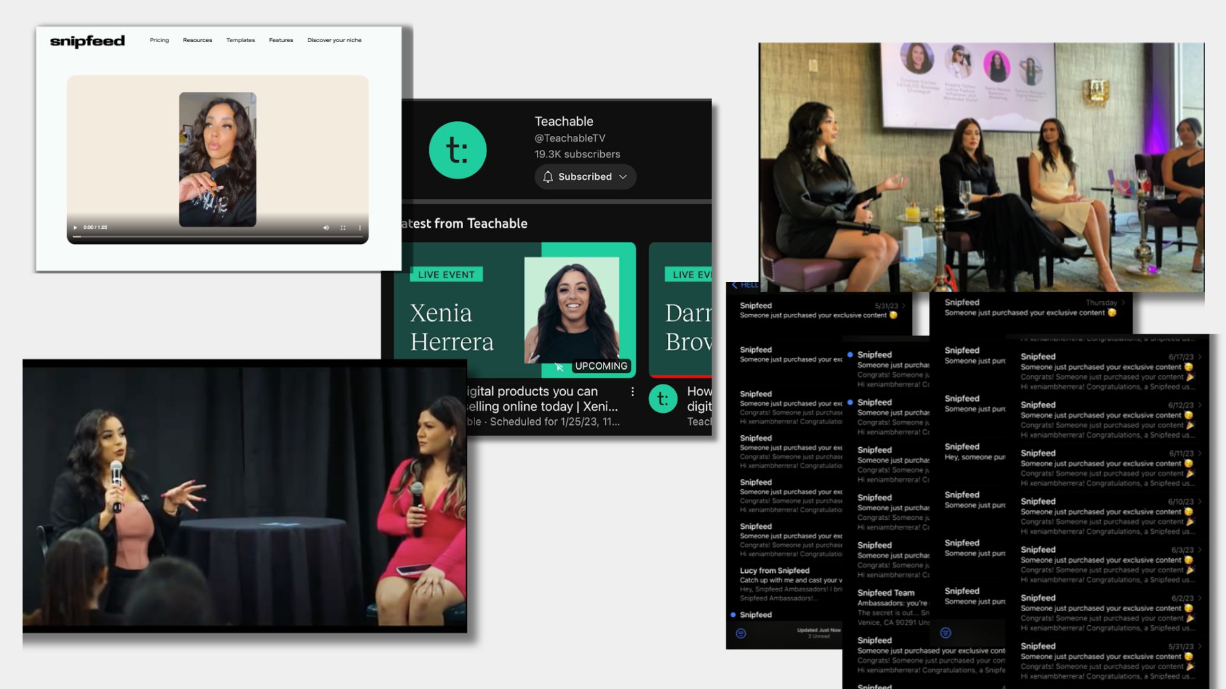Click 'Updated Just Now' mail status
The height and width of the screenshot is (689, 1226).
tap(819, 630)
